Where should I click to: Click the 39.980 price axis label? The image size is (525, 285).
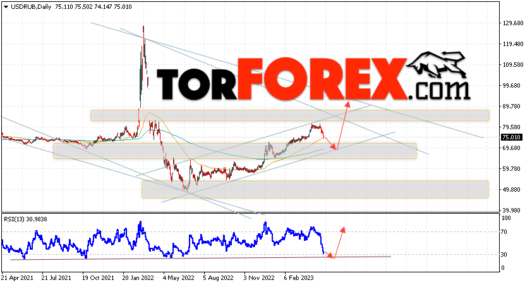click(x=511, y=210)
